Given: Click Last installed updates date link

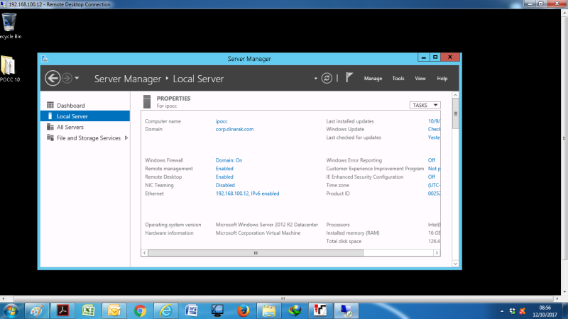Looking at the screenshot, I should pos(434,121).
